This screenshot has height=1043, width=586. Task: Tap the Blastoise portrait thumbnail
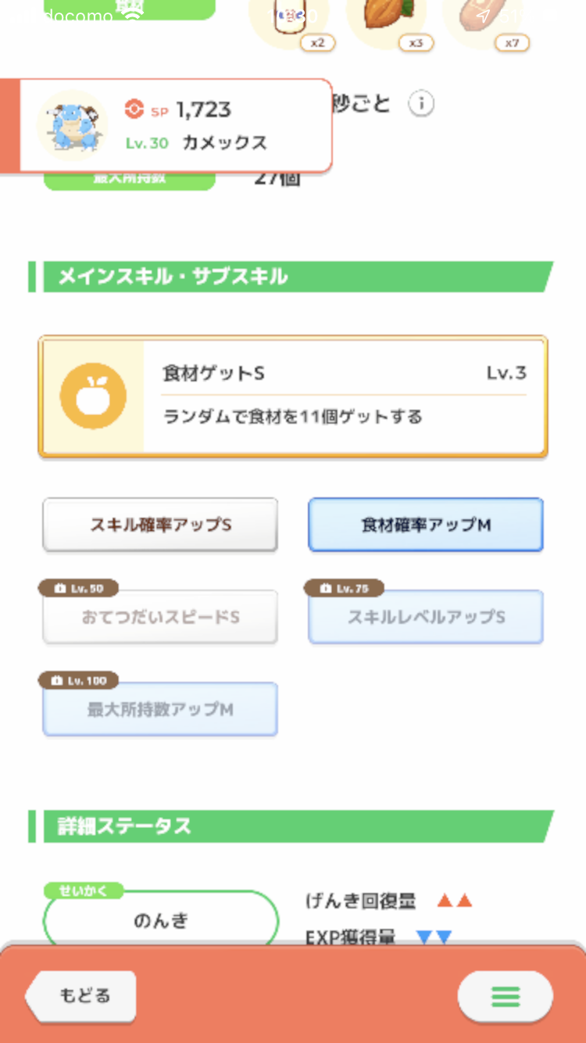(73, 125)
